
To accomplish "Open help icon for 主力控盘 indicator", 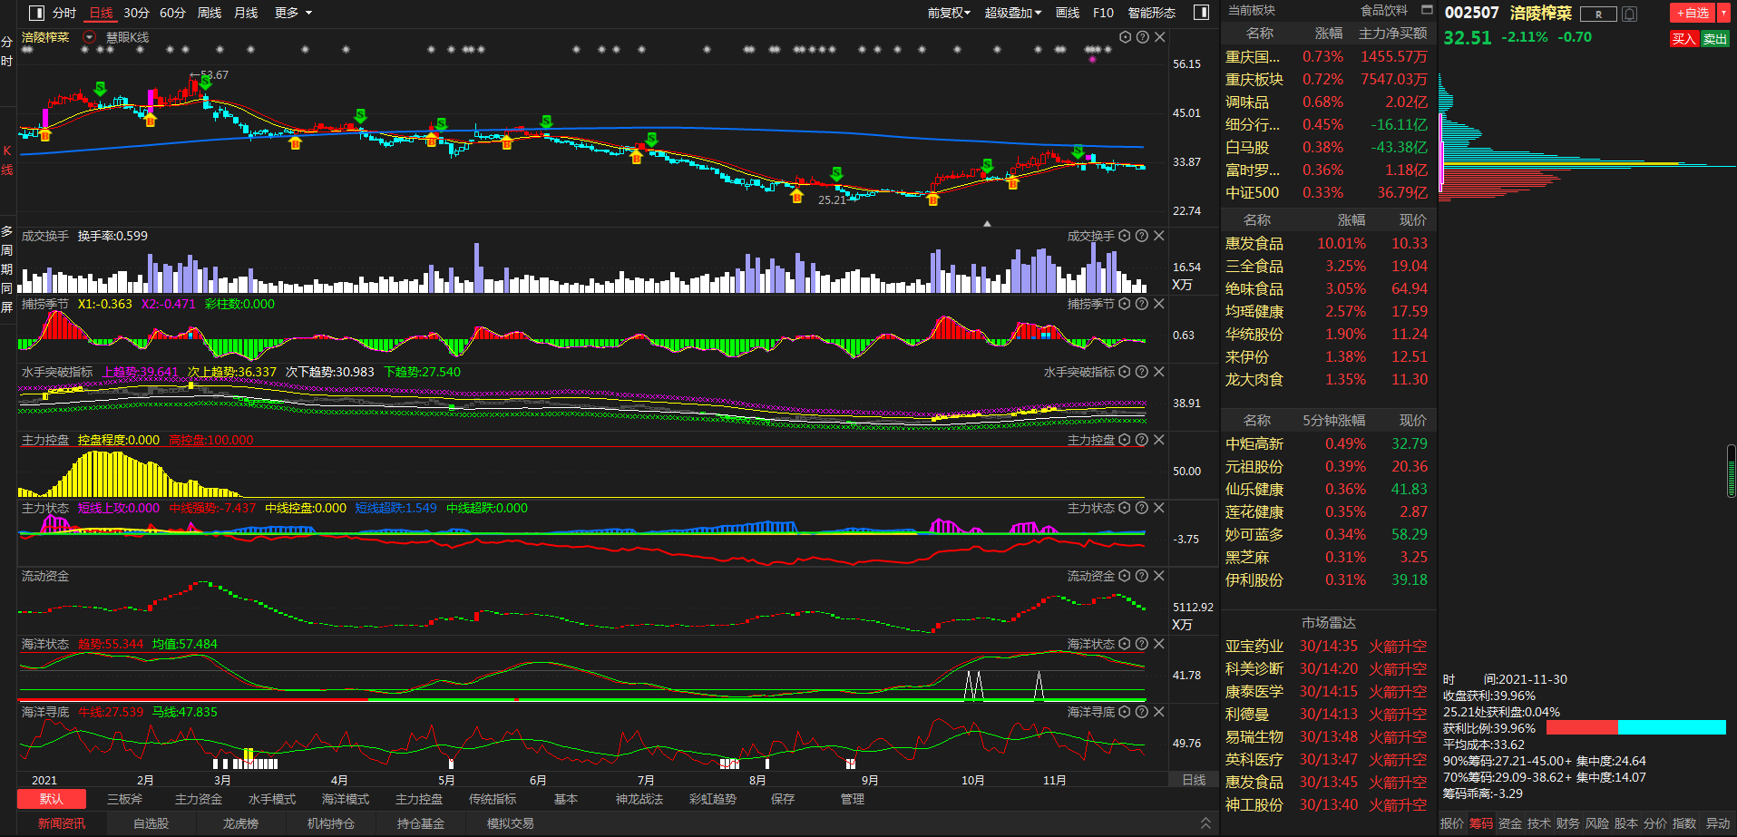I will [x=1142, y=440].
